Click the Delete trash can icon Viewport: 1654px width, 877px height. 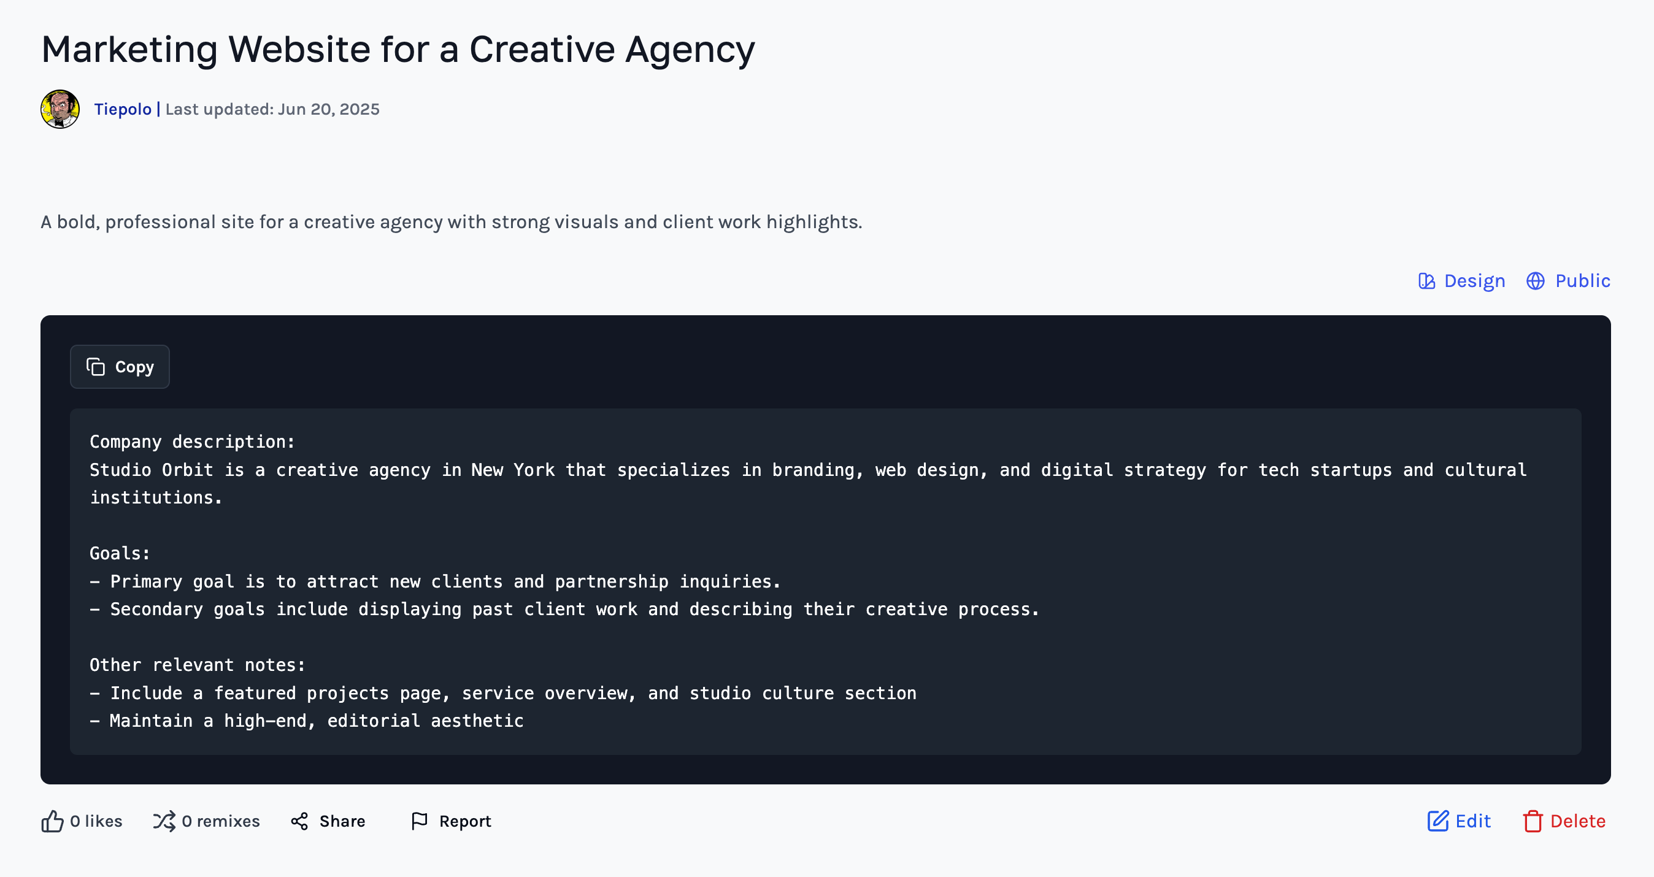(1533, 821)
